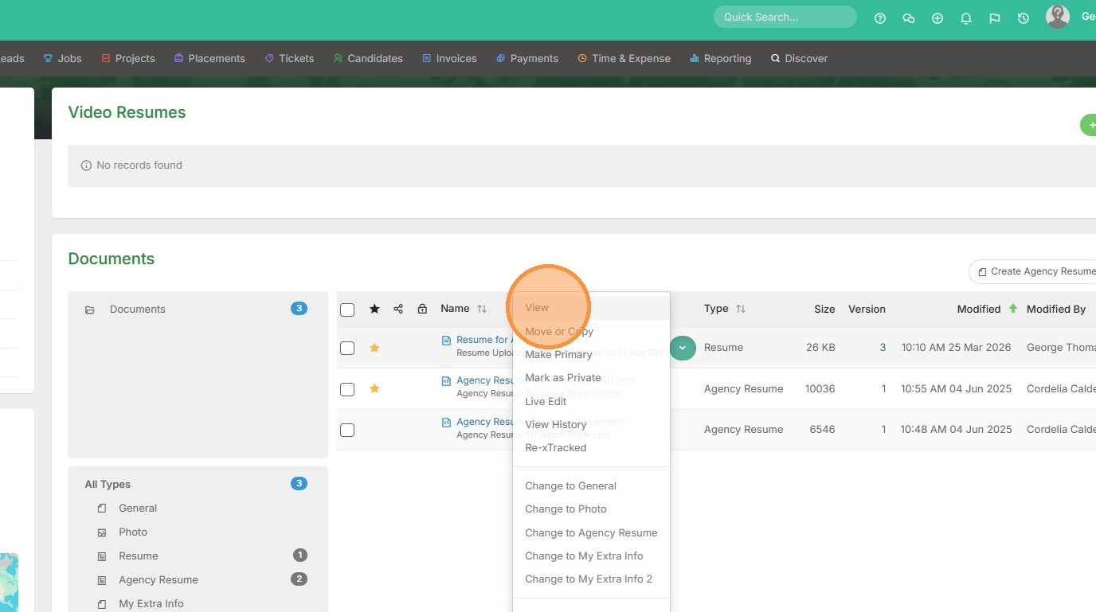The image size is (1096, 612).
Task: Click the Size column header
Action: point(824,310)
